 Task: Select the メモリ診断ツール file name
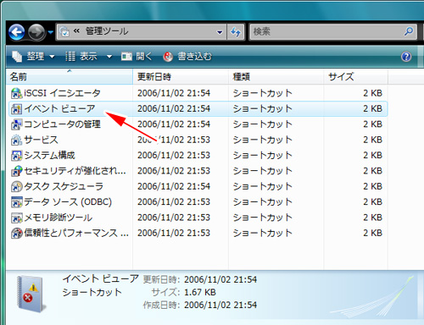coord(59,218)
